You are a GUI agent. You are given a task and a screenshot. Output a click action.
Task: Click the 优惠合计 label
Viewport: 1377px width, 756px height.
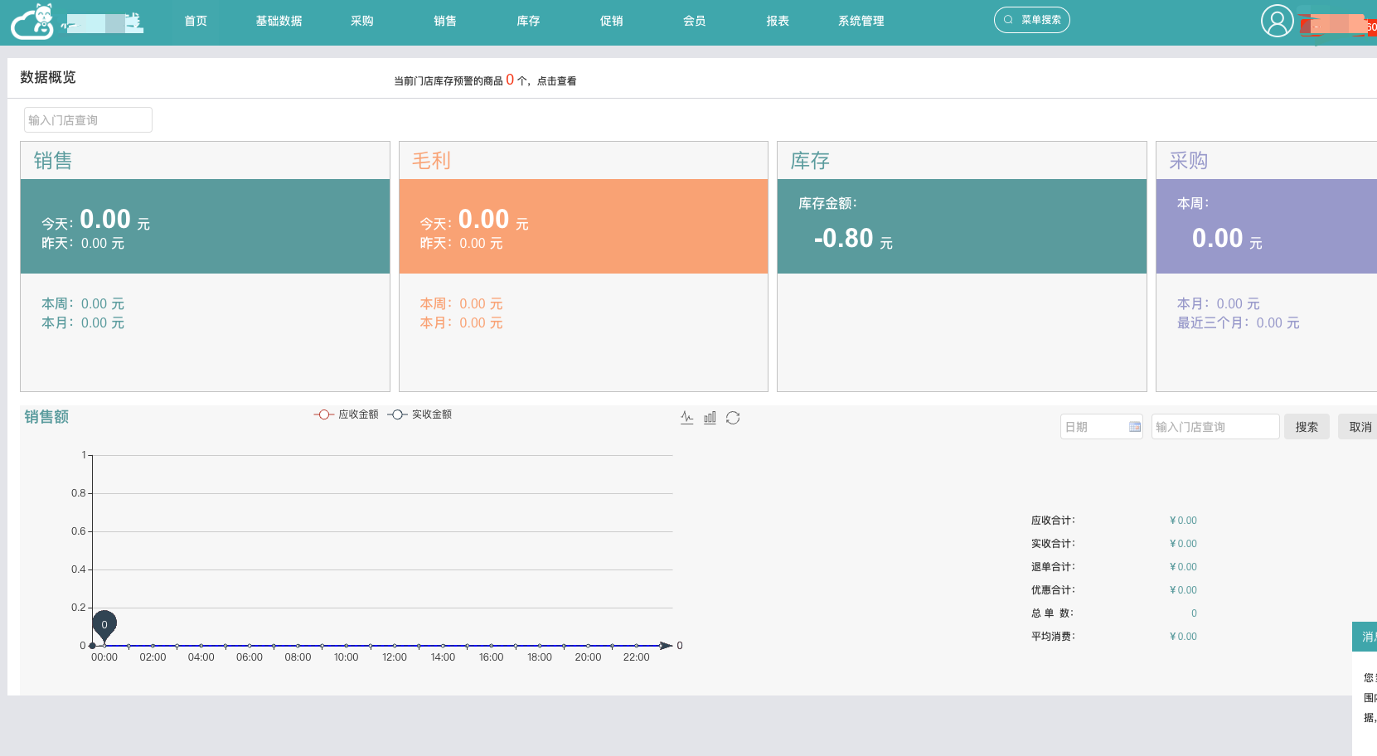pos(1053,590)
